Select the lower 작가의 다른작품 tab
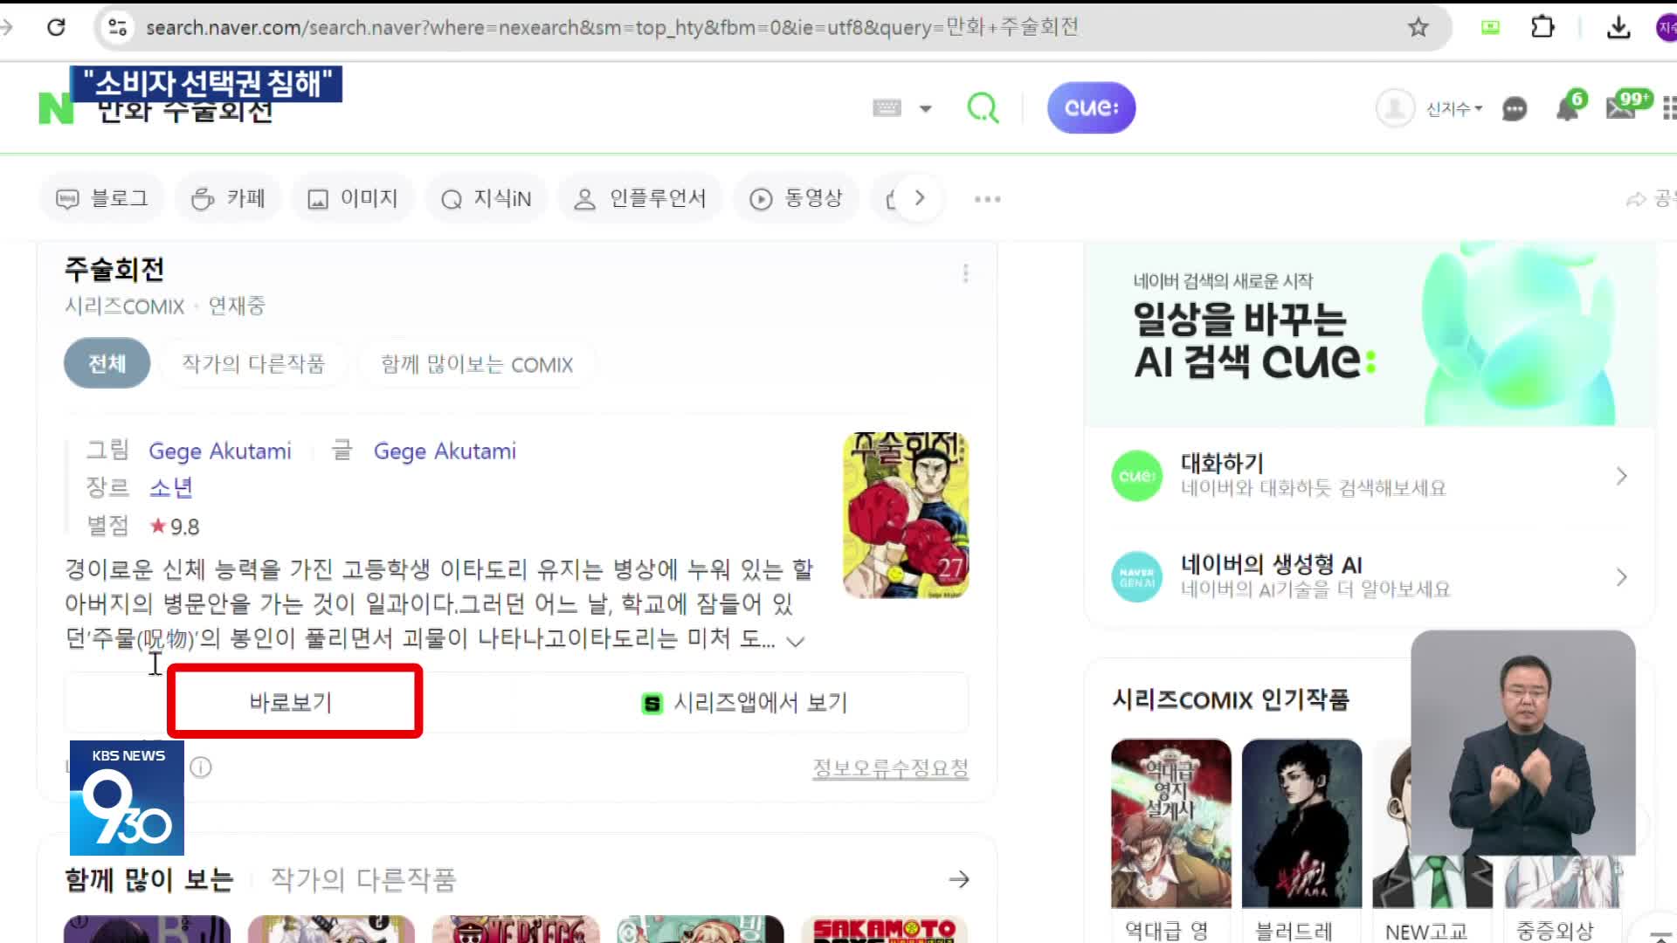The width and height of the screenshot is (1677, 943). click(x=363, y=878)
